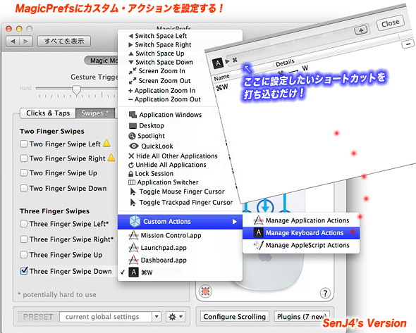
Task: Click the Gesture Trigger slider handle
Action: [x=77, y=90]
